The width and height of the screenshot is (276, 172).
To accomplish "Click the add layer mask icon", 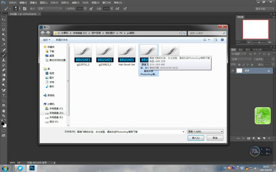I will pyautogui.click(x=248, y=139).
